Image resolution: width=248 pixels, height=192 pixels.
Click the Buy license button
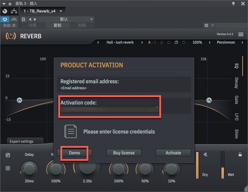(124, 153)
